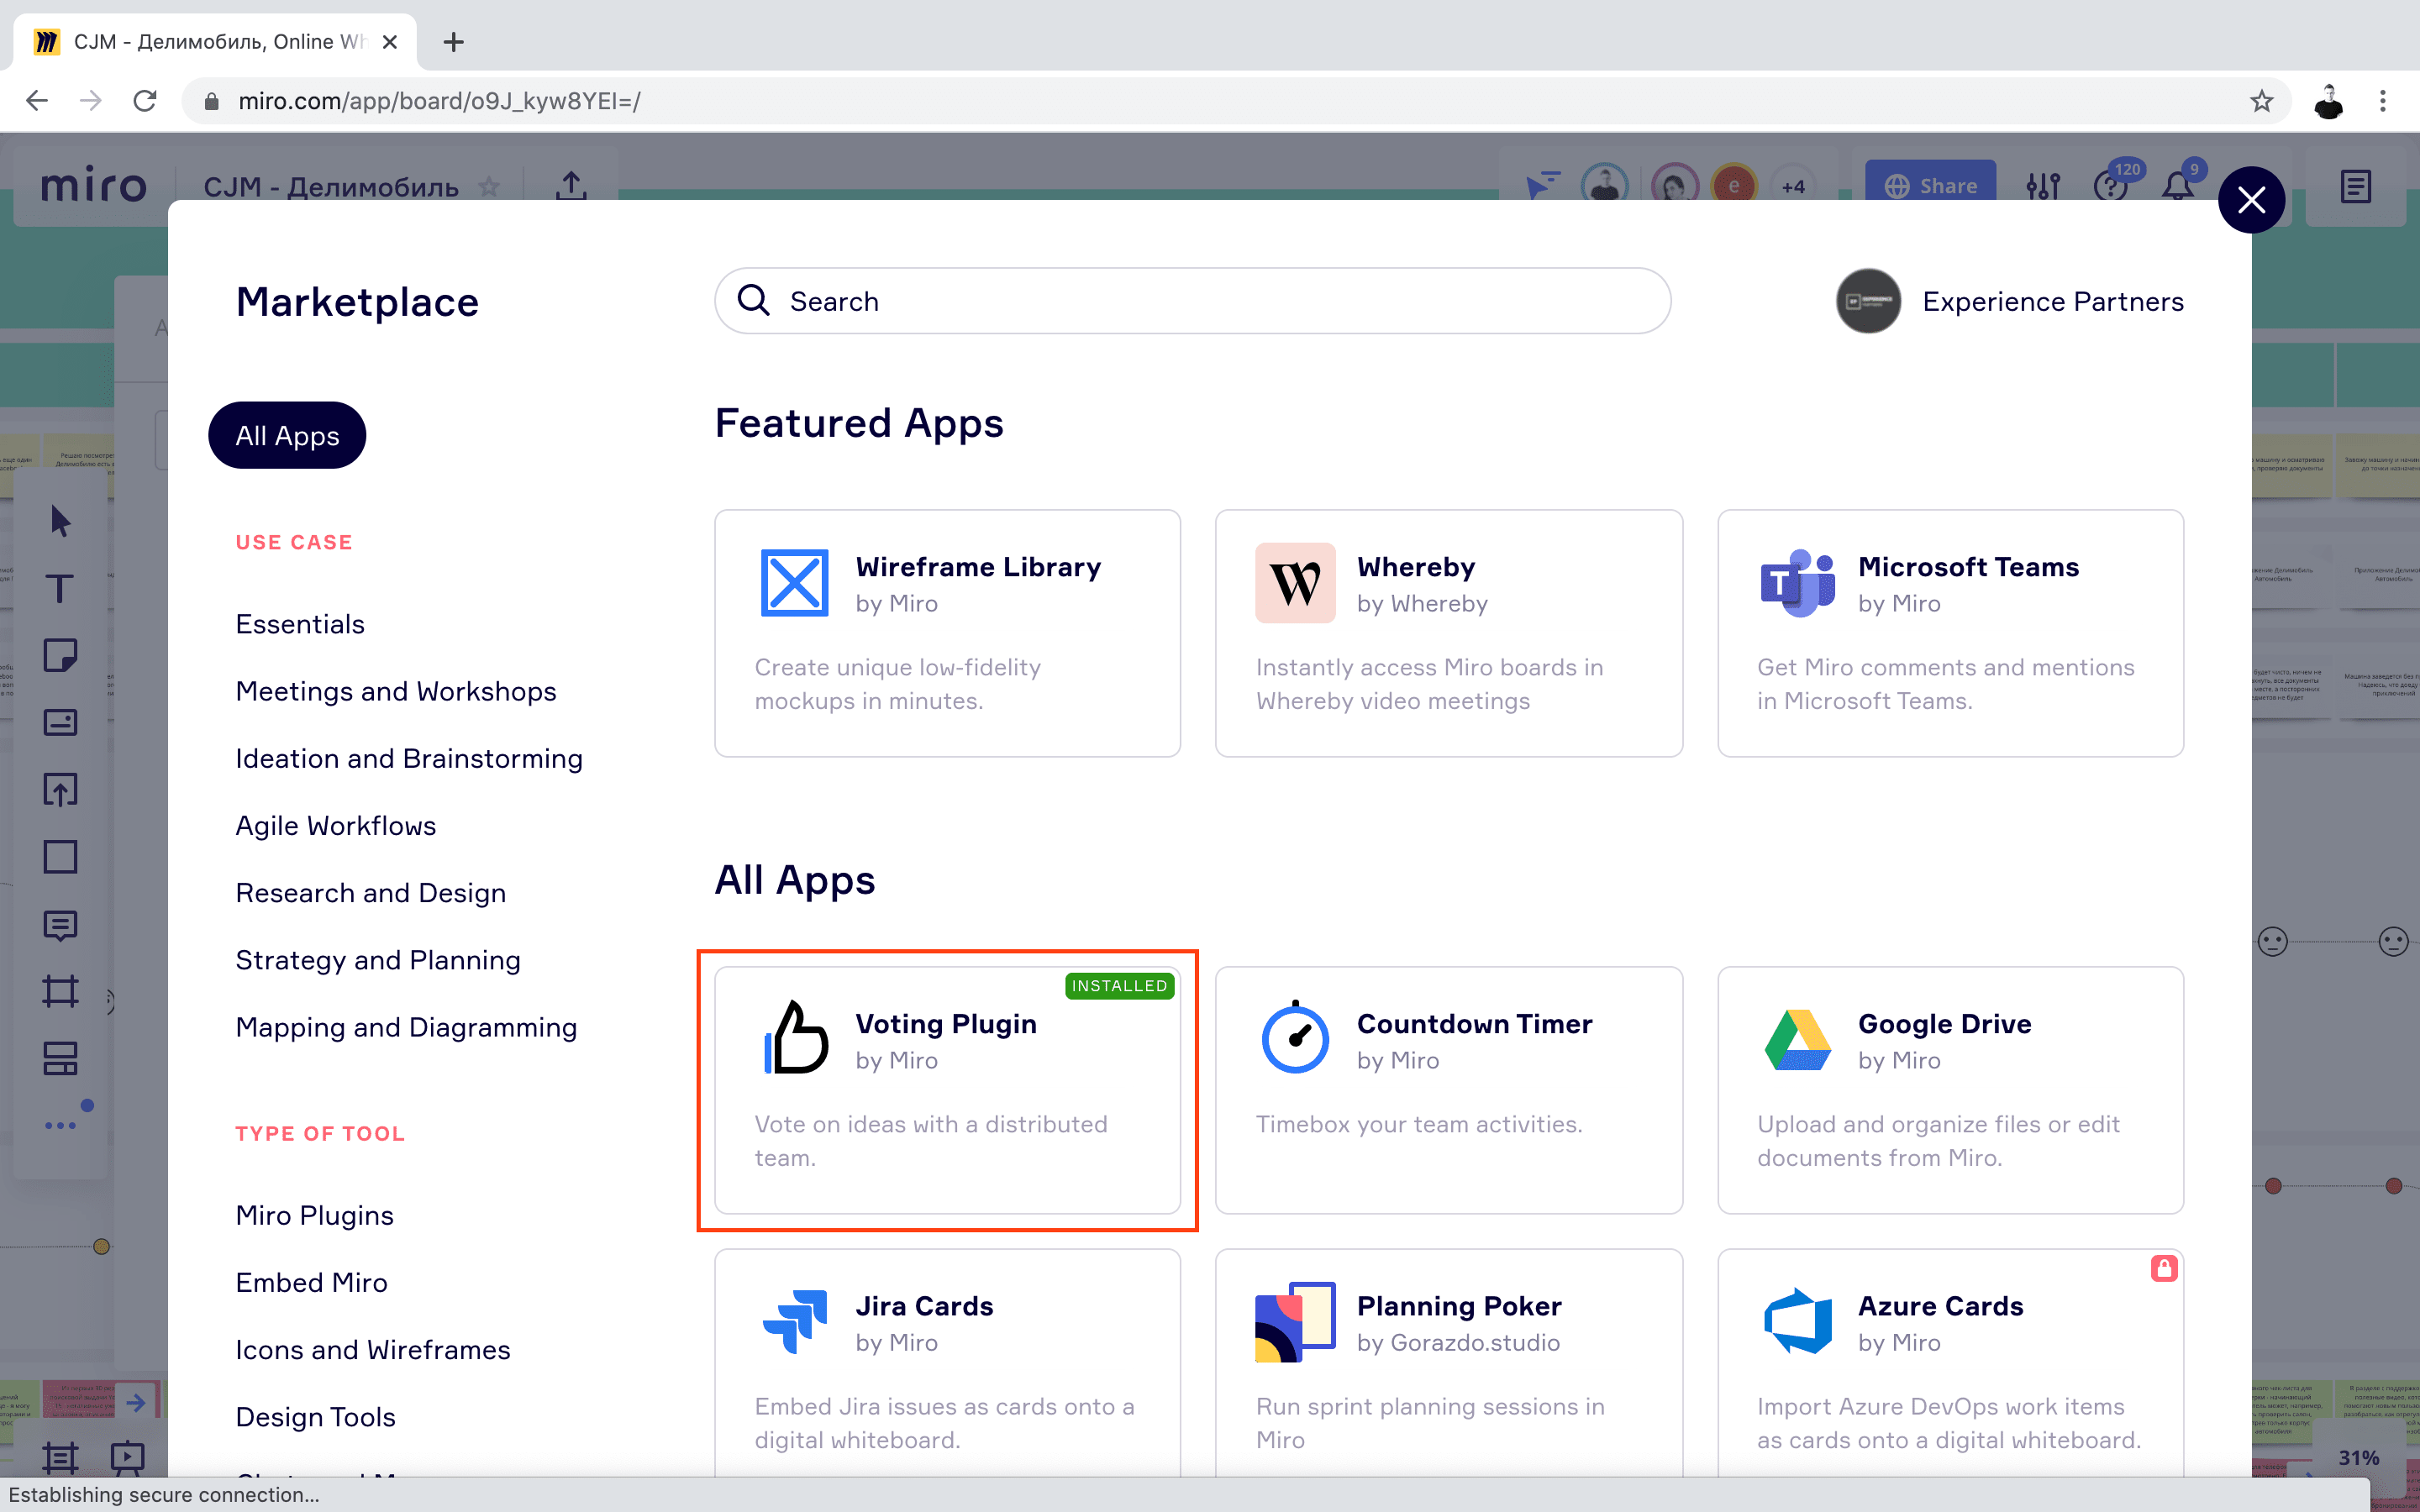The width and height of the screenshot is (2420, 1512).
Task: Bookmark page with the star icon
Action: (x=2261, y=101)
